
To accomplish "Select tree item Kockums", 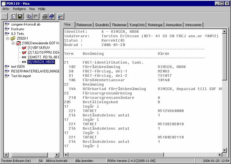I will [18, 29].
